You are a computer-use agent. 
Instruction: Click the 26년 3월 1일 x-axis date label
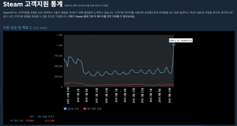coord(151,96)
